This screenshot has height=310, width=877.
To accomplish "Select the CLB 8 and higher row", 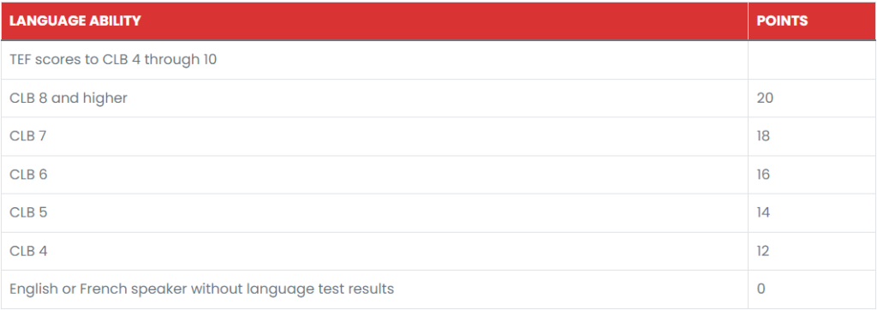I will point(438,98).
